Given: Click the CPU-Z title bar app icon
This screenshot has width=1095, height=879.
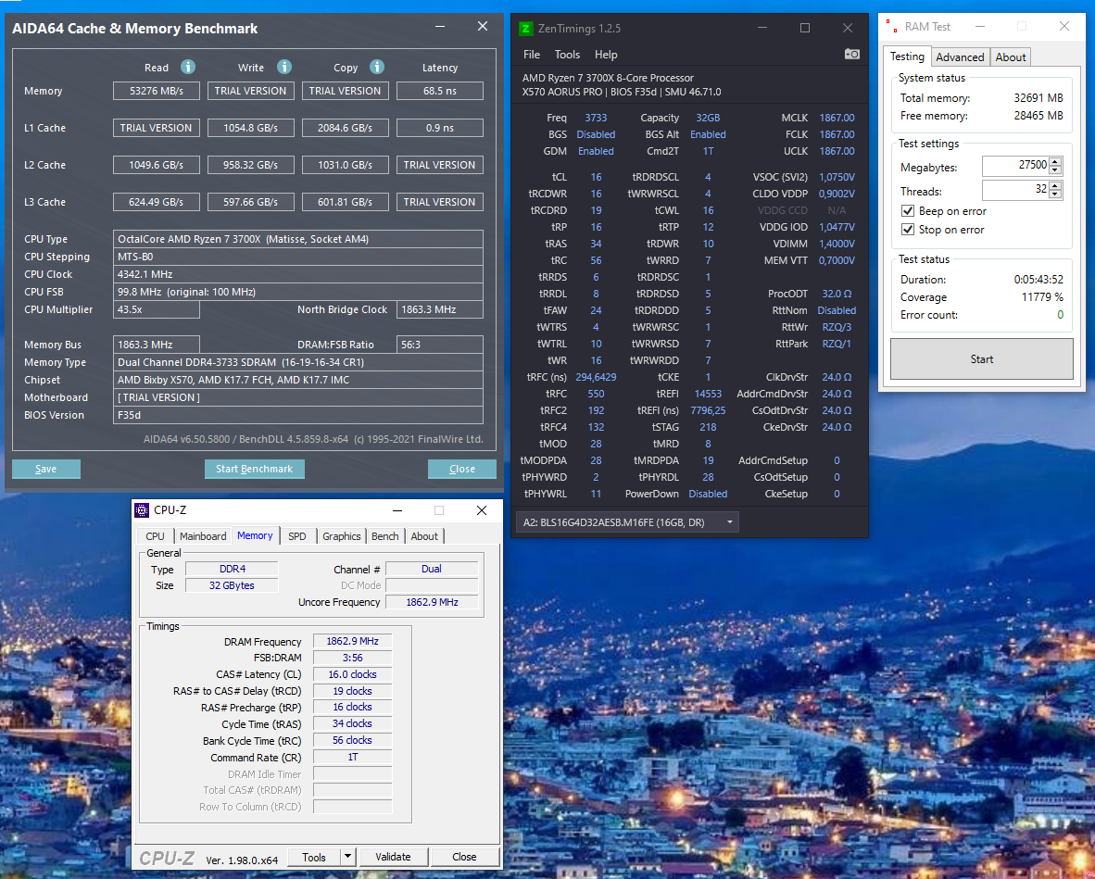Looking at the screenshot, I should [142, 510].
